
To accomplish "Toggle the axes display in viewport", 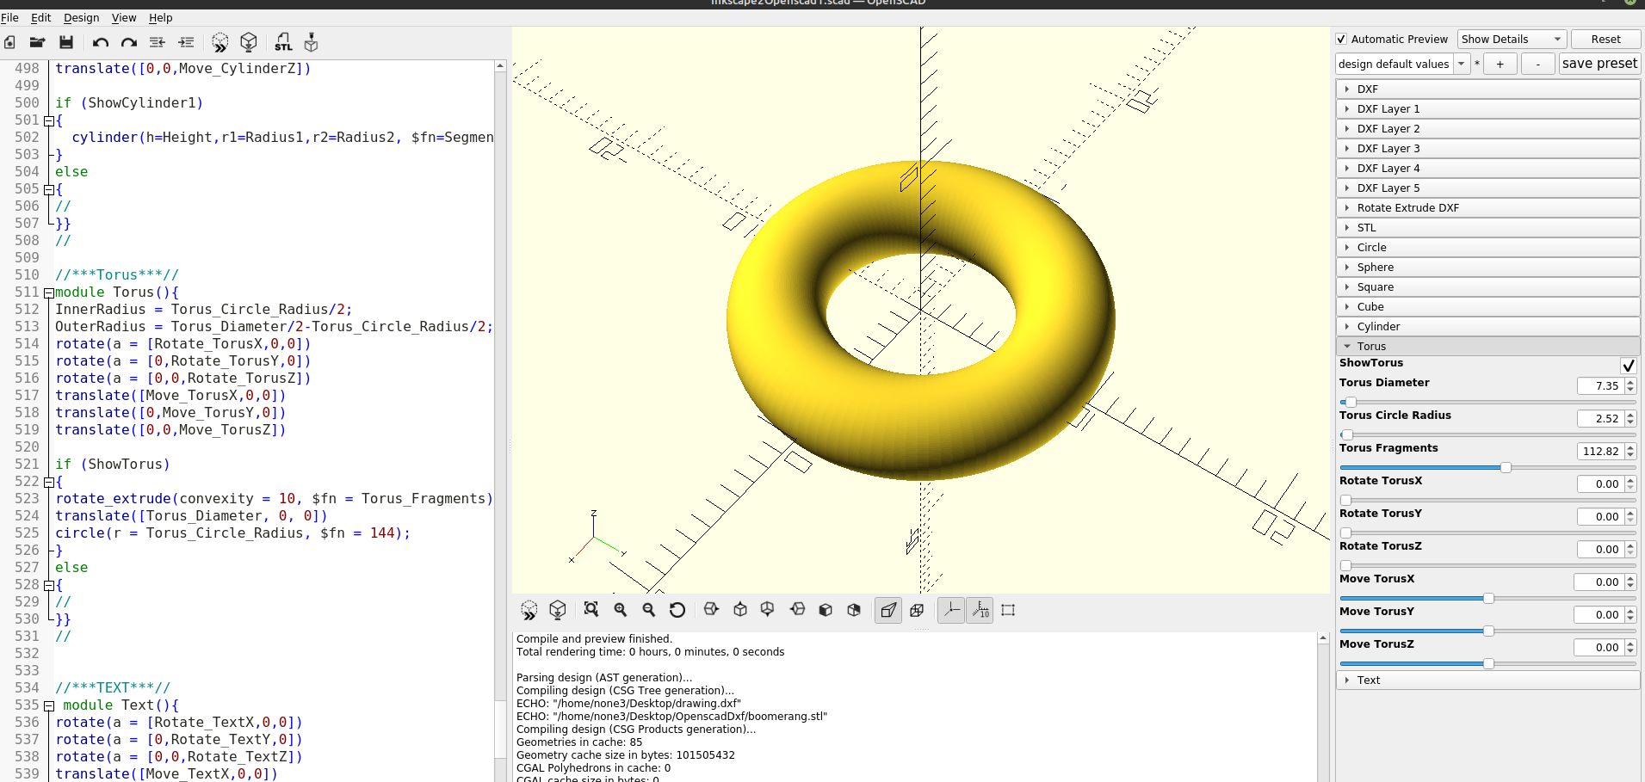I will (x=950, y=609).
